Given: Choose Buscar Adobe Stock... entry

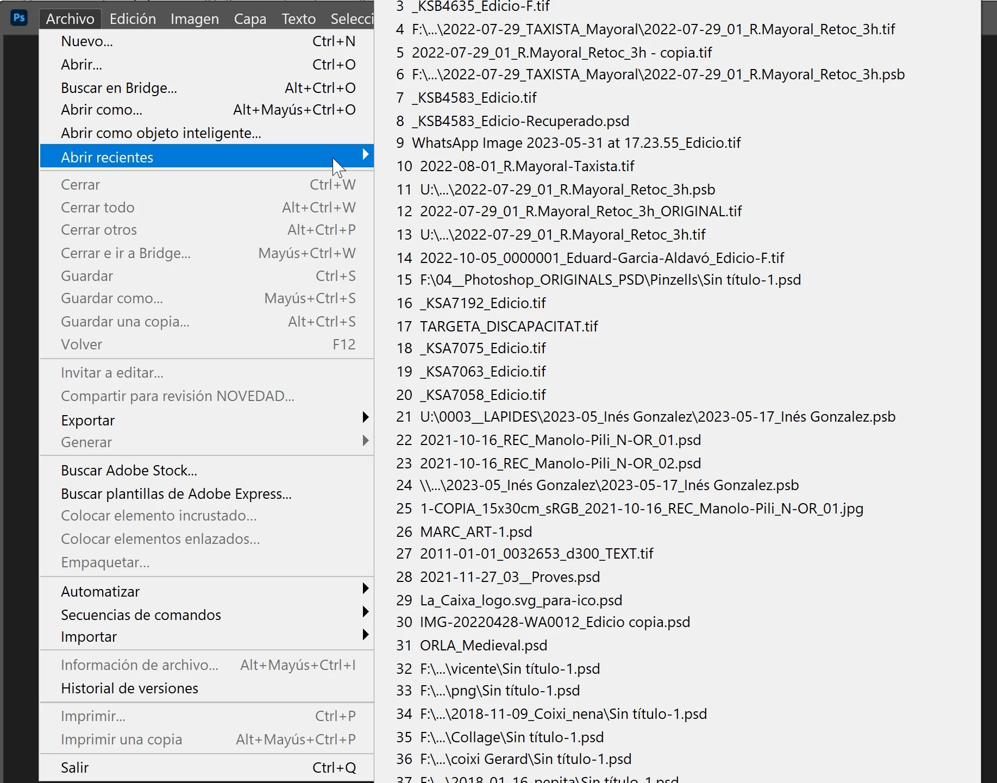Looking at the screenshot, I should point(207,471).
